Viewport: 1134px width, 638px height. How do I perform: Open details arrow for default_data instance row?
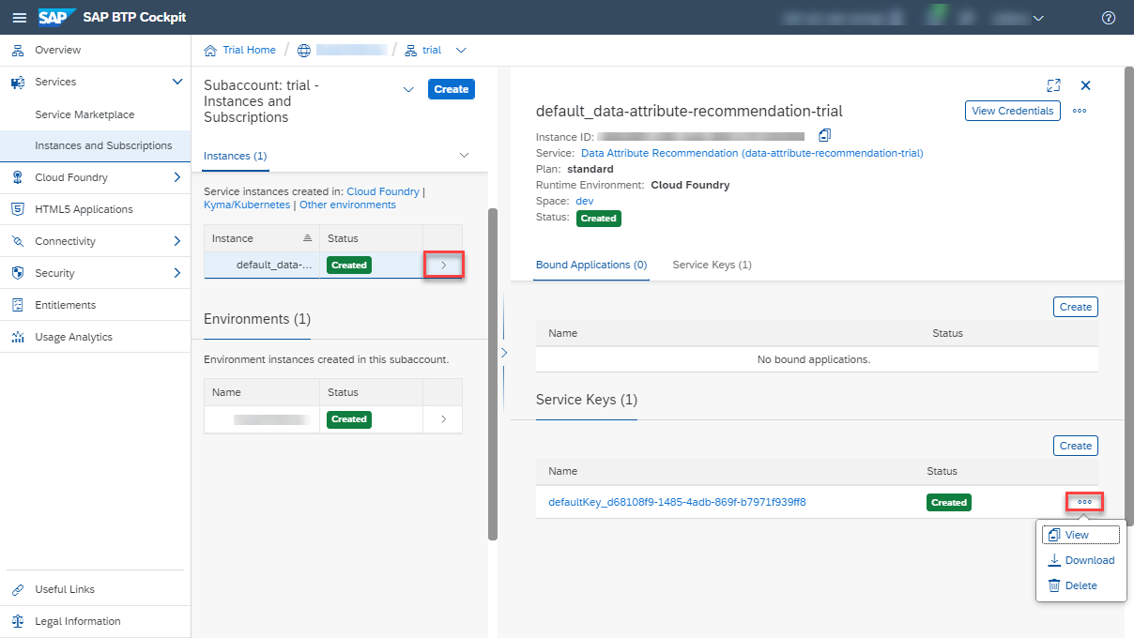[x=443, y=266]
